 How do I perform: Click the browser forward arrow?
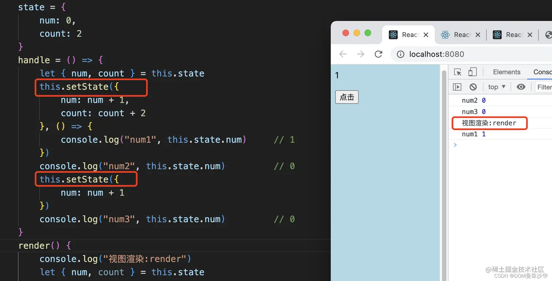(x=360, y=54)
